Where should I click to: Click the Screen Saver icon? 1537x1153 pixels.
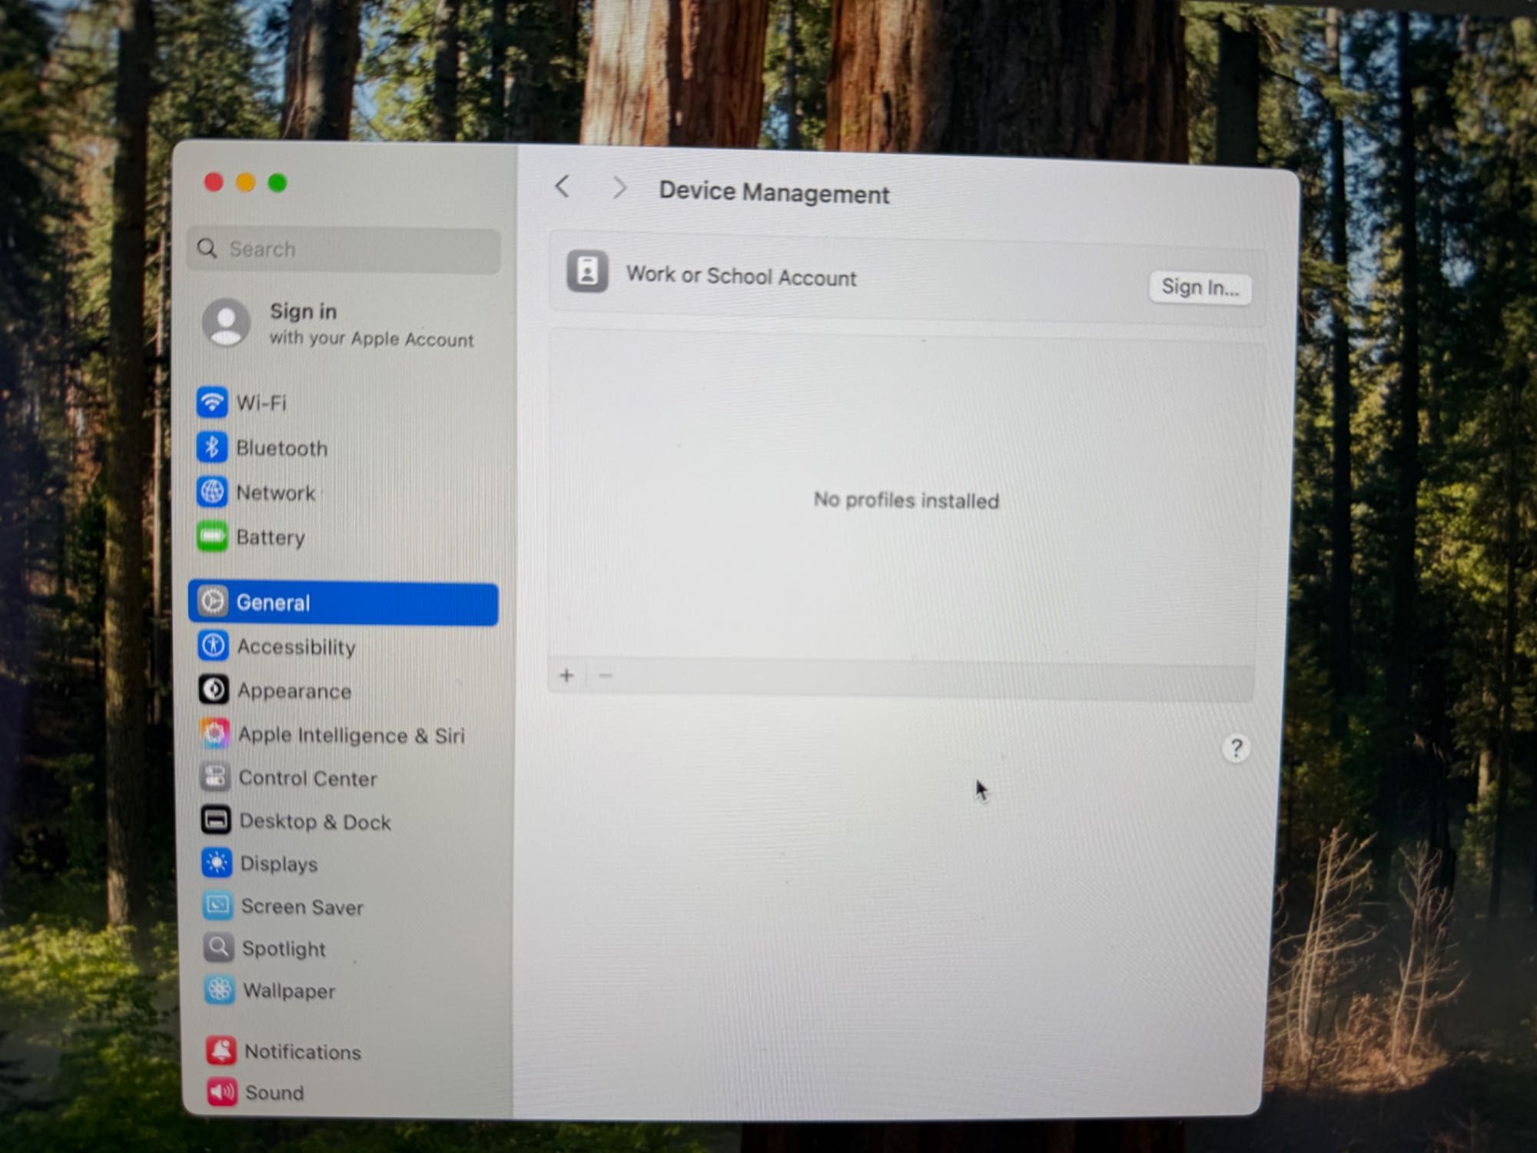pyautogui.click(x=217, y=905)
